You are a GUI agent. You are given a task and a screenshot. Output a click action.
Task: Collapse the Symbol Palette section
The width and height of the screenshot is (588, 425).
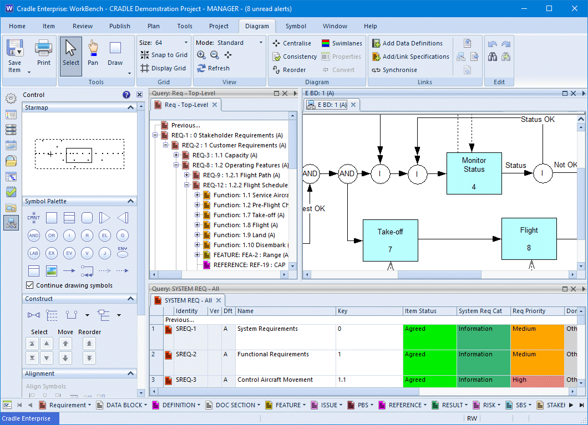130,201
